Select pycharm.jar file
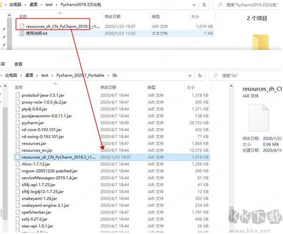Image resolution: width=283 pixels, height=234 pixels. pos(33,123)
